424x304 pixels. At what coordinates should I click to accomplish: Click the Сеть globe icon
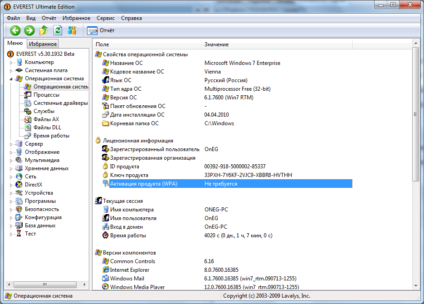(19, 177)
